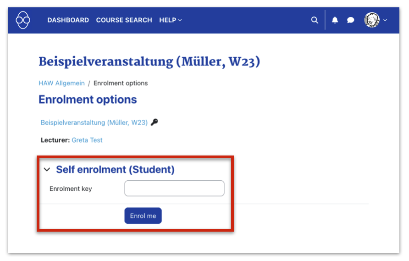Image resolution: width=409 pixels, height=261 pixels.
Task: Open lecturer Greta Test's profile link
Action: click(87, 140)
